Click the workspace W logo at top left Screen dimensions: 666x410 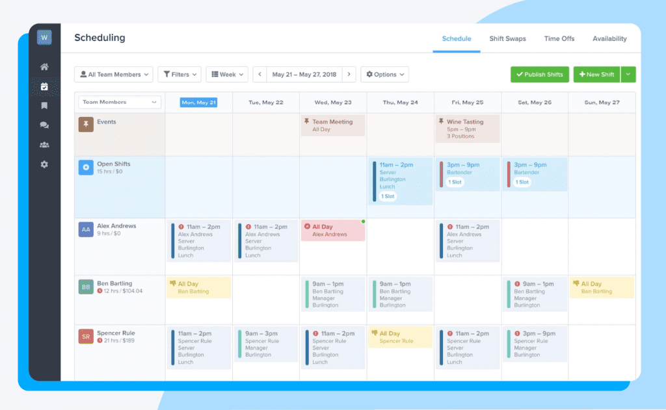click(44, 37)
